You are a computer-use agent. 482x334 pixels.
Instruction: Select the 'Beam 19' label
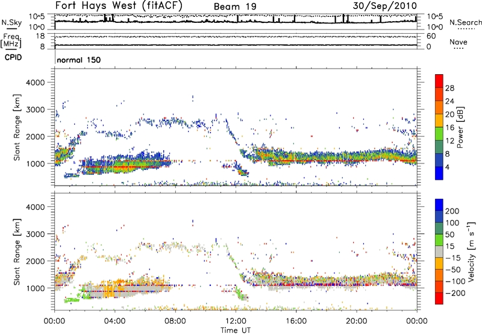(235, 7)
